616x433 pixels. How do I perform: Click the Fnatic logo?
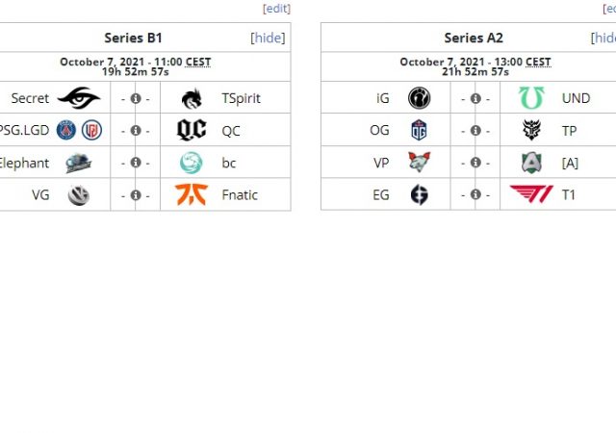[x=191, y=194]
